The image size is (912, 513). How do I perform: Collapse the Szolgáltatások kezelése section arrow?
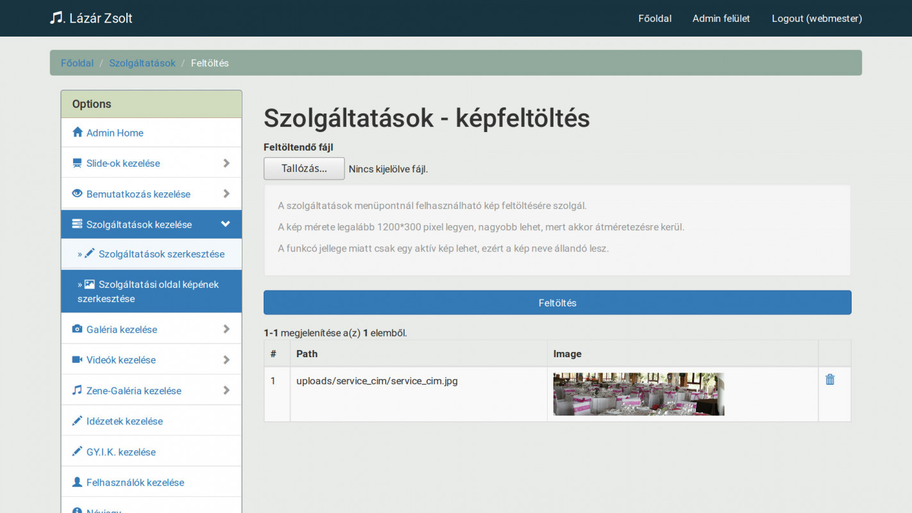tap(226, 224)
